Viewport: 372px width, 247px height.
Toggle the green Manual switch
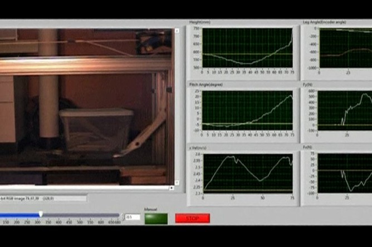point(156,218)
